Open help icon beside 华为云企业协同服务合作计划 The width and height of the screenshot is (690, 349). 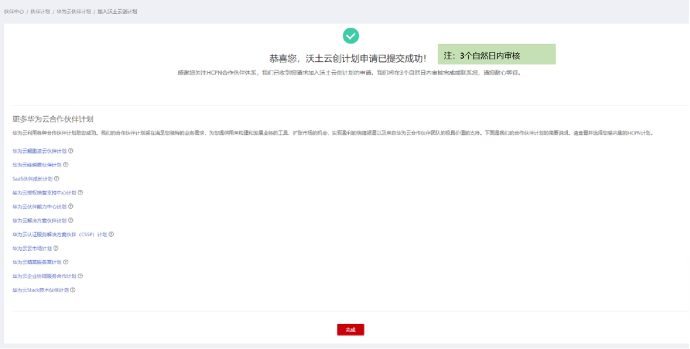coord(80,276)
